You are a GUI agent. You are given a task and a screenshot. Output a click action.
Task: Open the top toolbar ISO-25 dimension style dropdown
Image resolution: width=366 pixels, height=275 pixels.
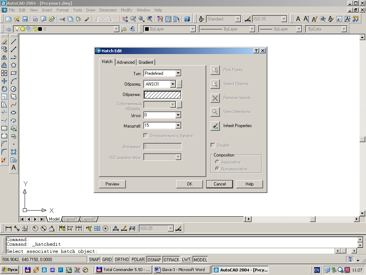point(284,19)
